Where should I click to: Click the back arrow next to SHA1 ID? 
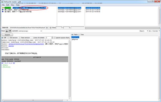pos(47,28)
